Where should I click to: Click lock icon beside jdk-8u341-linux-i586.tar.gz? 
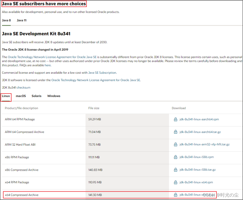click(176, 170)
